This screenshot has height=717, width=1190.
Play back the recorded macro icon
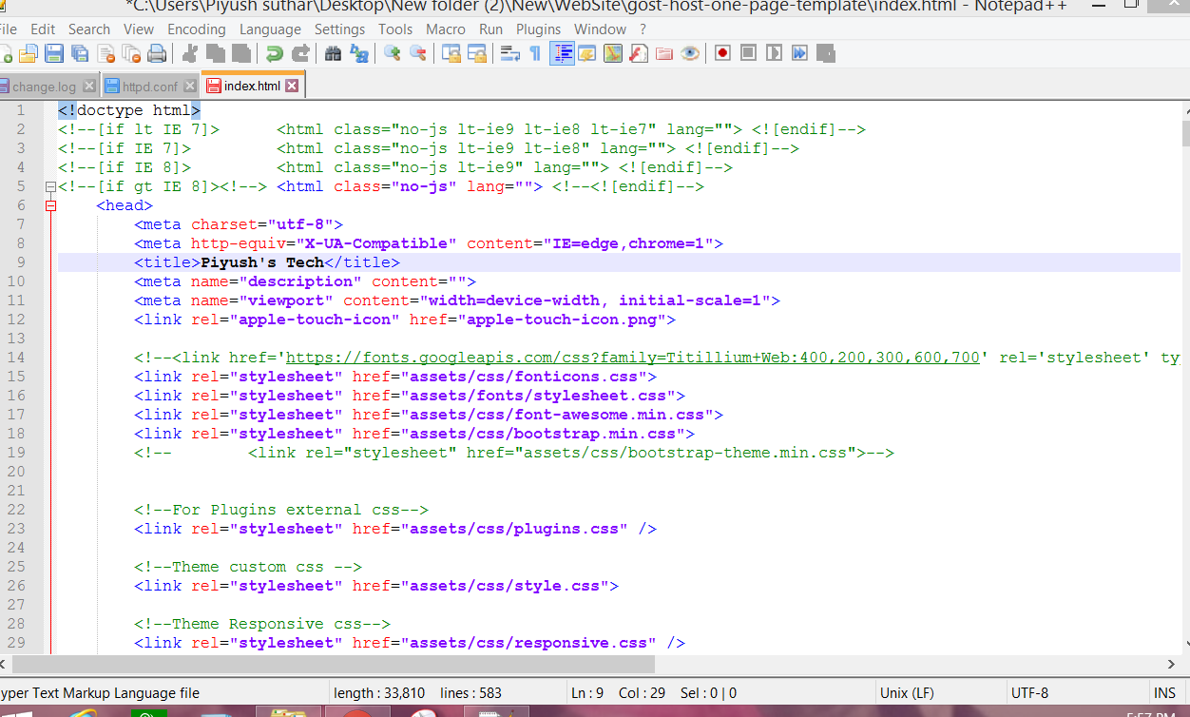click(x=775, y=53)
